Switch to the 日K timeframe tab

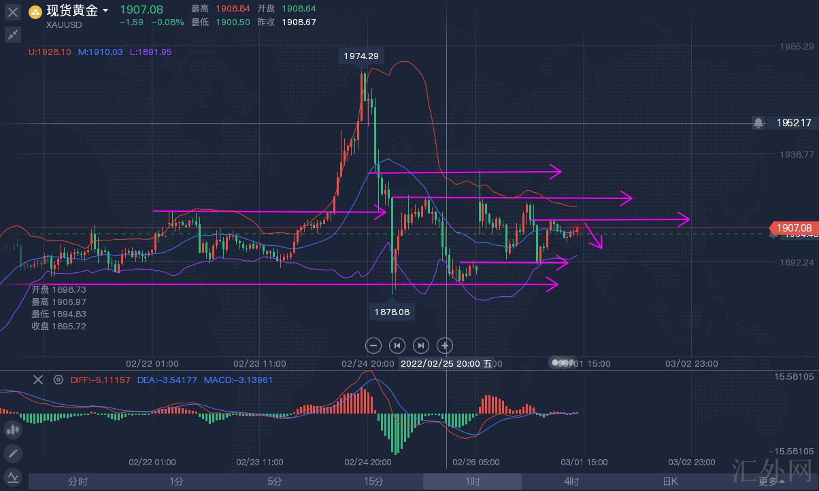point(670,481)
